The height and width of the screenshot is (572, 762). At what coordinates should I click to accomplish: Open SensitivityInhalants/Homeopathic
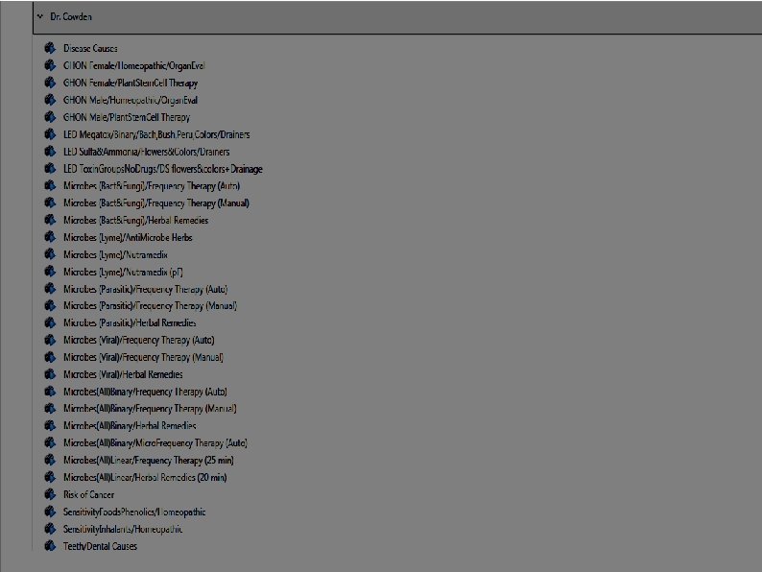123,529
